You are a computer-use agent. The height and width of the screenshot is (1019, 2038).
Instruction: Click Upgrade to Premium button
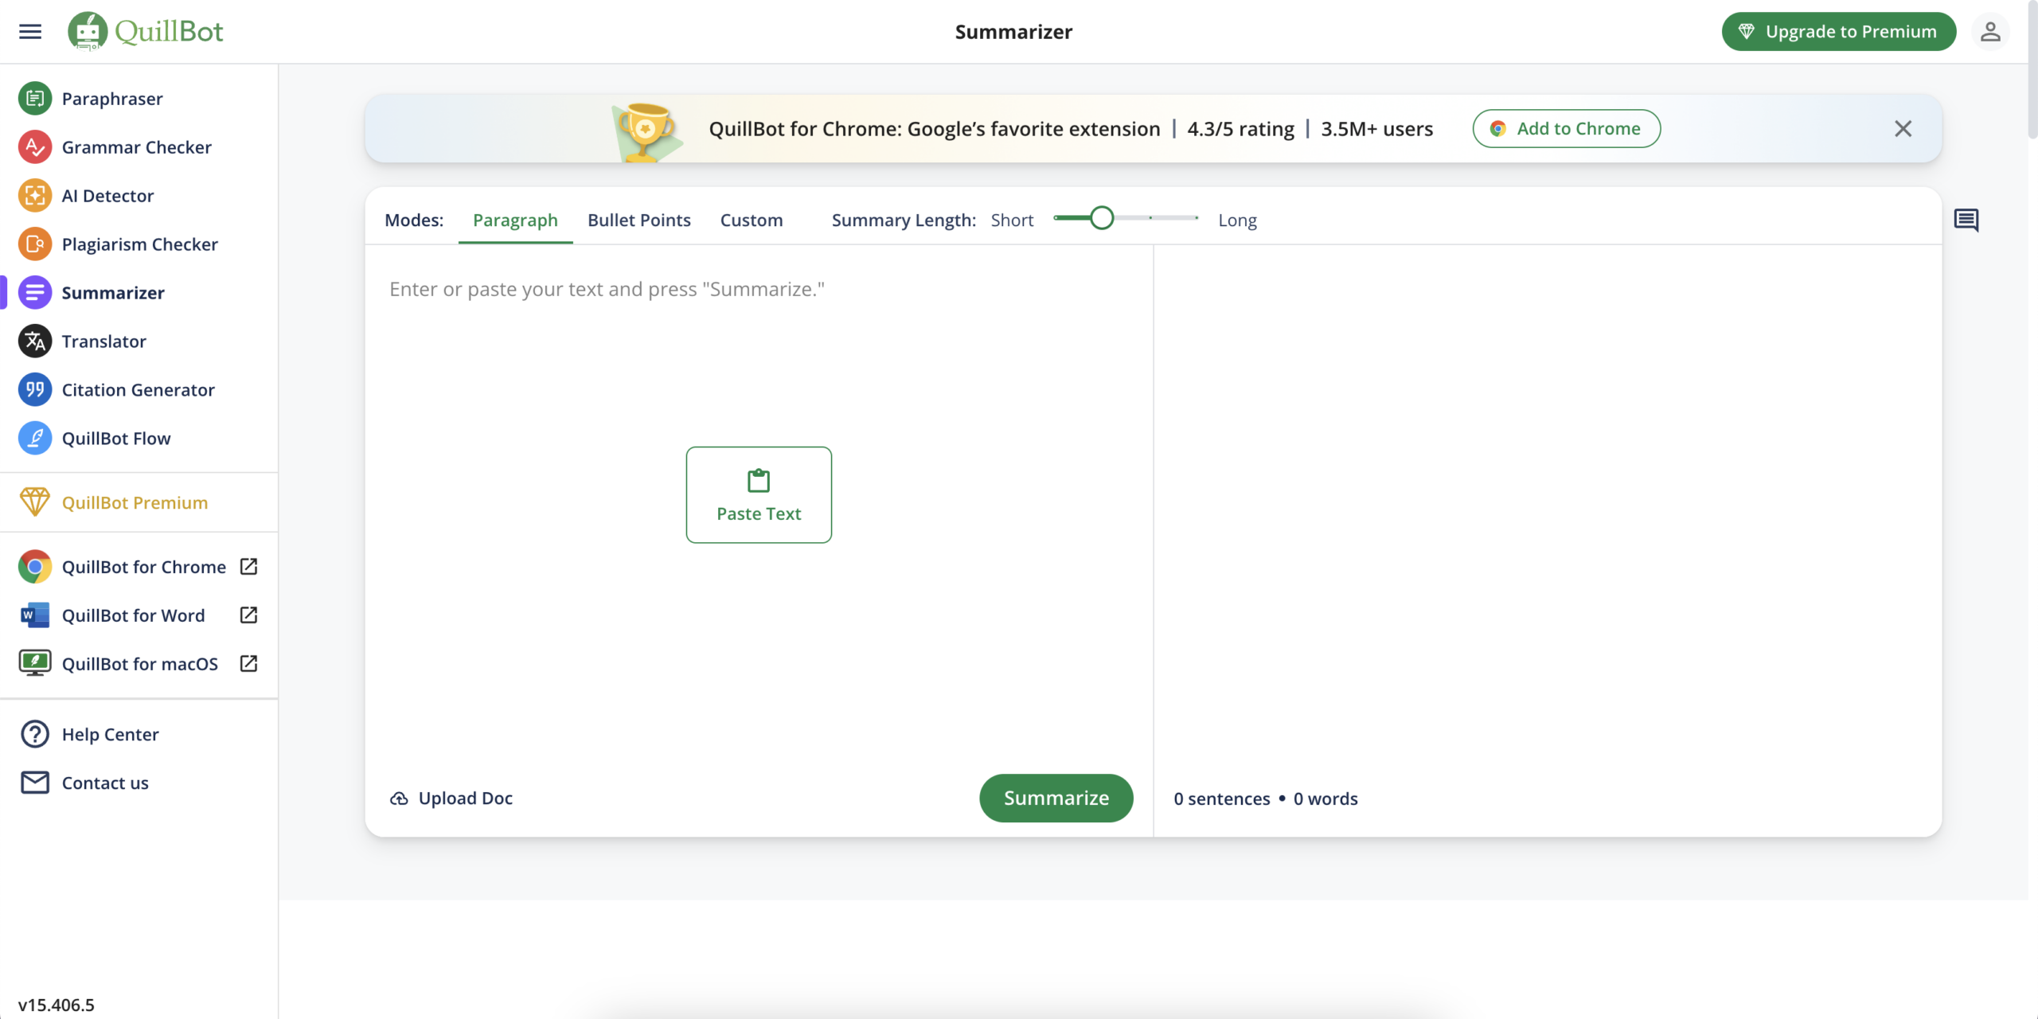1839,32
